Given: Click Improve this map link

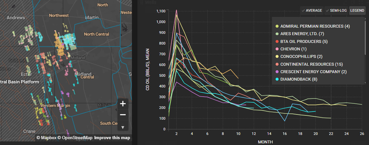Looking at the screenshot, I should click(112, 138).
